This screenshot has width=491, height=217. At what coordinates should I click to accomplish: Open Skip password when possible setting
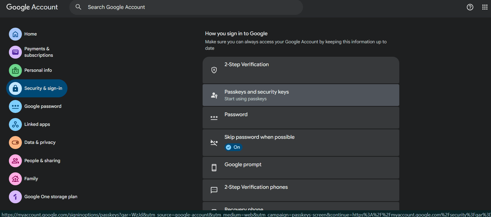coord(301,143)
